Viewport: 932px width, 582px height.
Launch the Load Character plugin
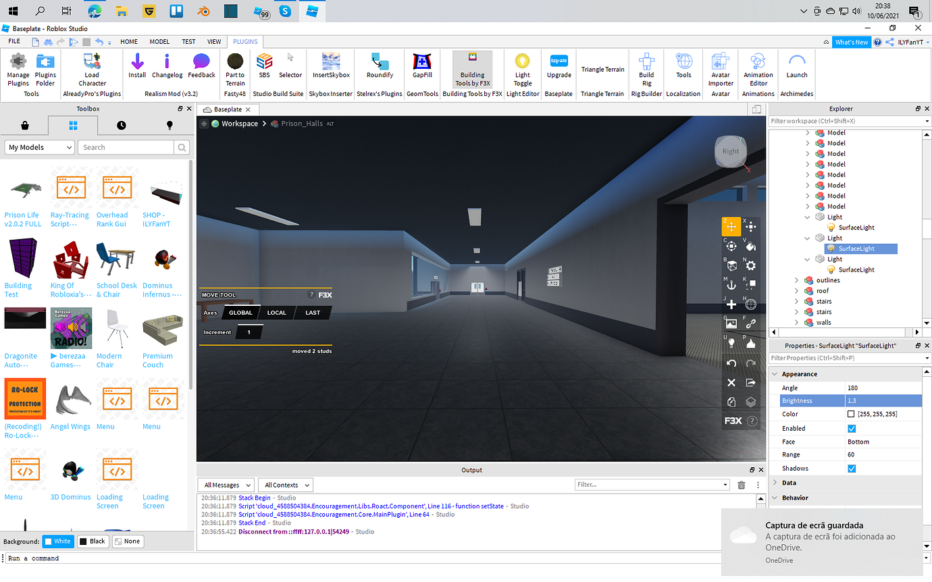(x=92, y=70)
